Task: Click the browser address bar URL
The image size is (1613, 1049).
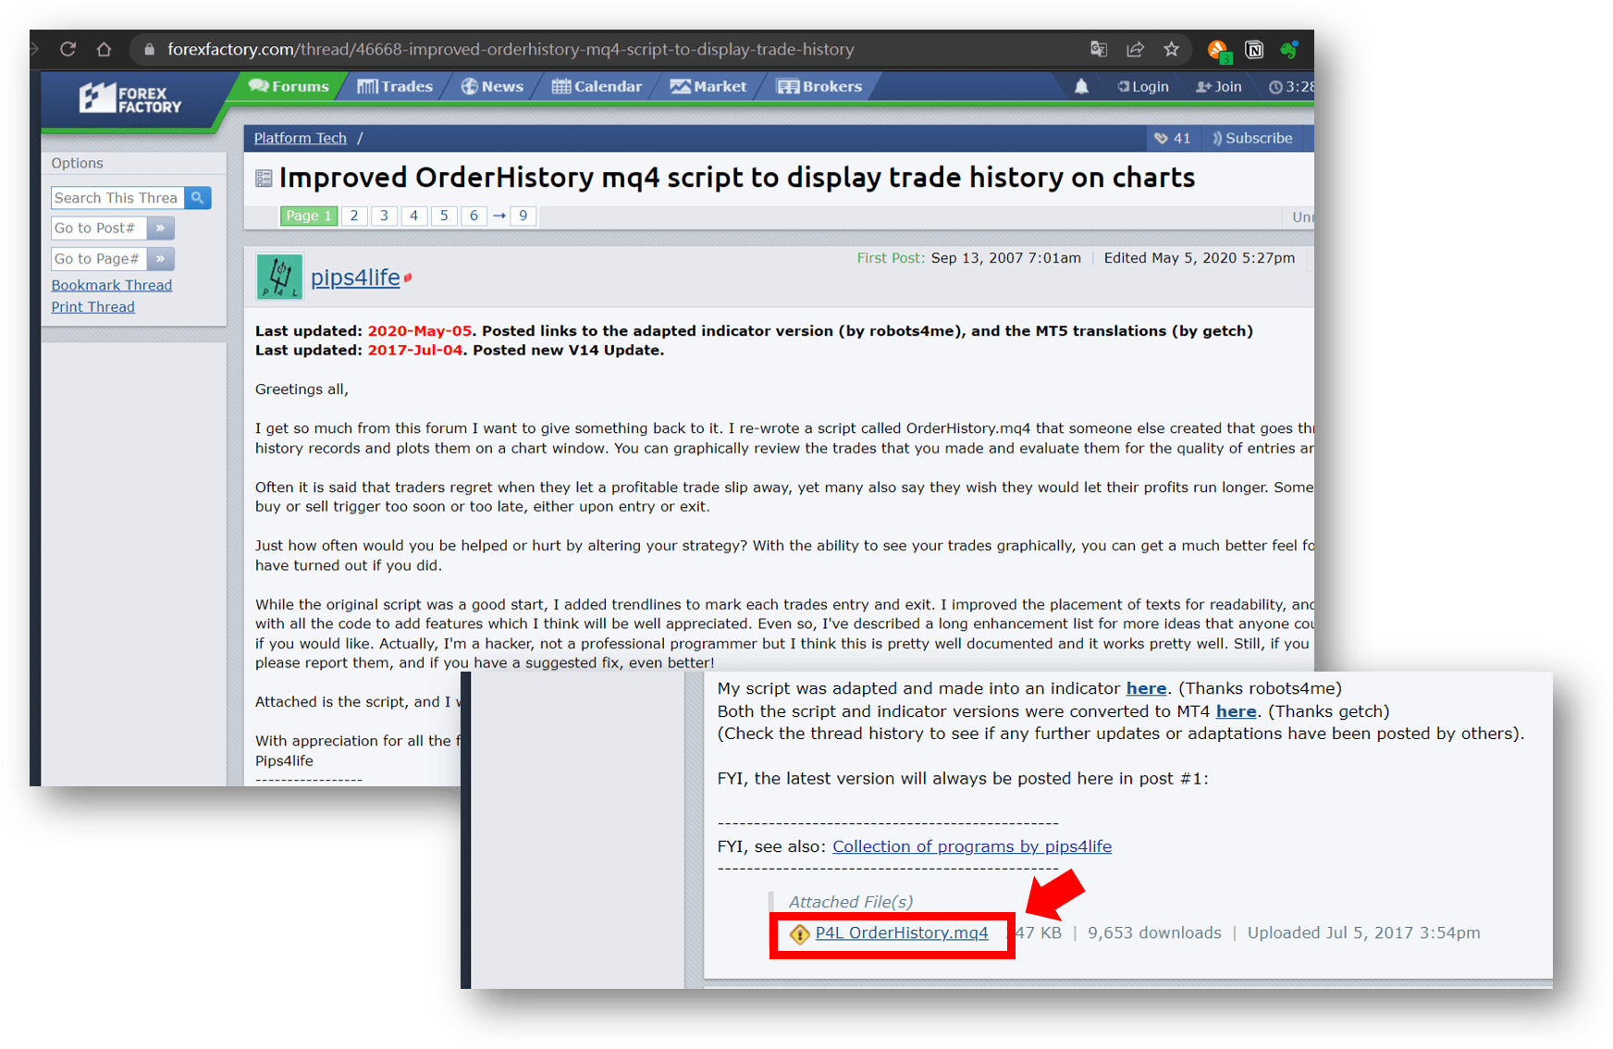Action: [511, 49]
